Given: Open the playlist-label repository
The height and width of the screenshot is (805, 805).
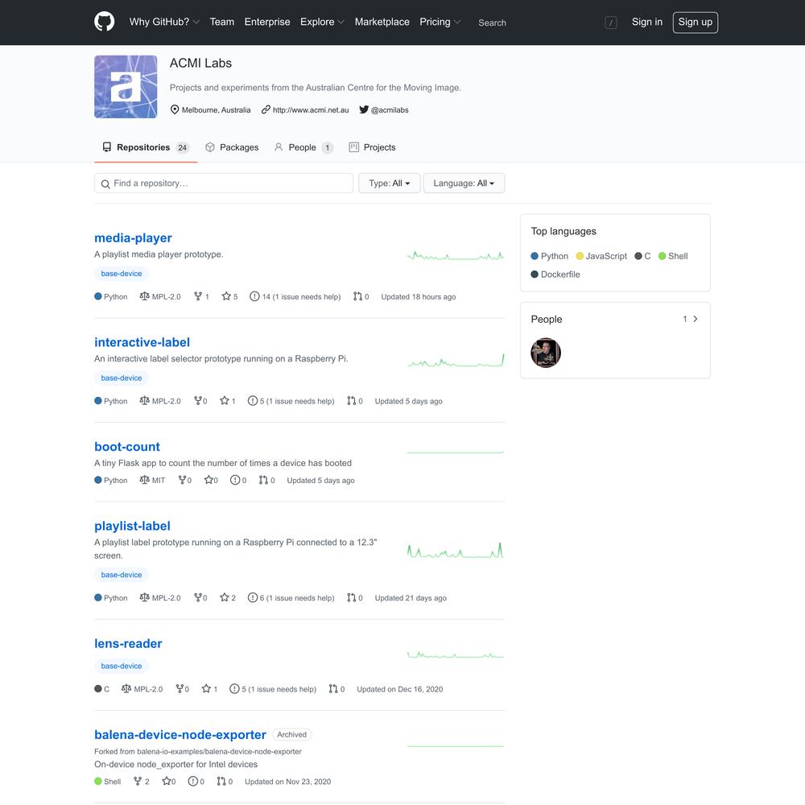Looking at the screenshot, I should pos(133,526).
